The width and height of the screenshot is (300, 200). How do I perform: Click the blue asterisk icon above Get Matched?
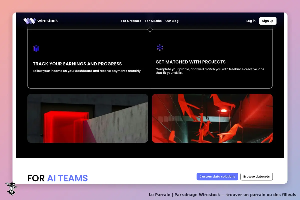(x=160, y=47)
